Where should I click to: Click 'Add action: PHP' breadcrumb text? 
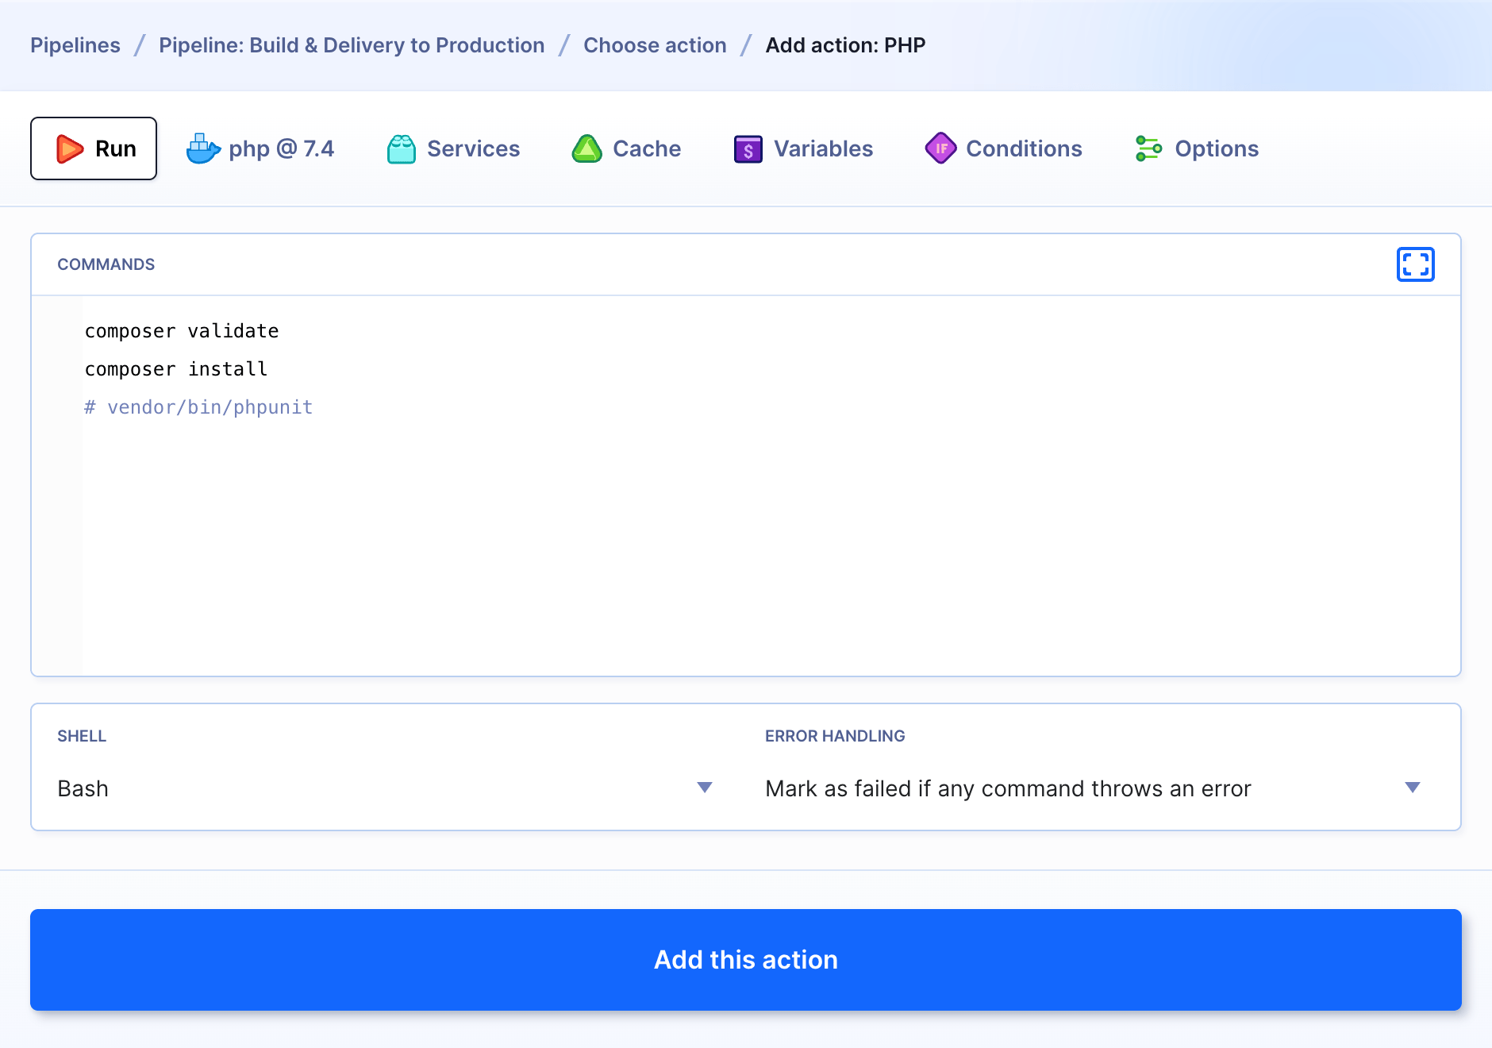coord(845,45)
